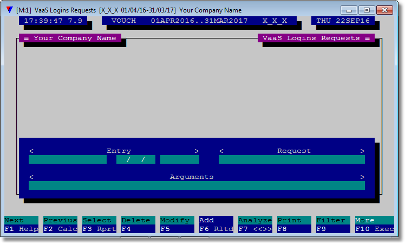The image size is (405, 244).
Task: Click the Request column heading
Action: (x=294, y=151)
